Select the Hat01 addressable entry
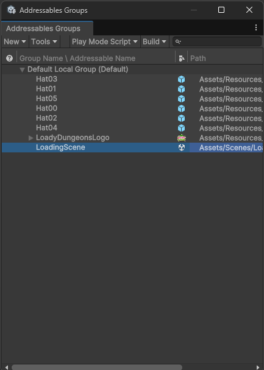Viewport: 264px width, 370px height. point(46,89)
